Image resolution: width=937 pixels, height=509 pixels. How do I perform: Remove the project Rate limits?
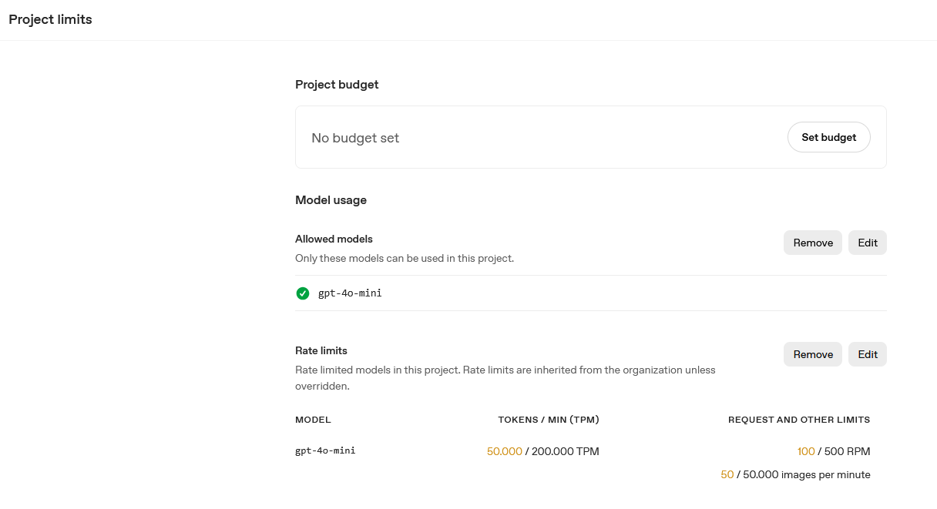point(813,354)
